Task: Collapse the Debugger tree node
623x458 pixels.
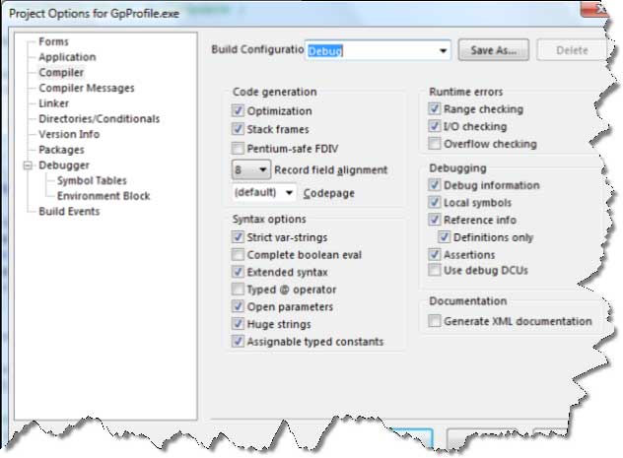Action: pyautogui.click(x=28, y=165)
